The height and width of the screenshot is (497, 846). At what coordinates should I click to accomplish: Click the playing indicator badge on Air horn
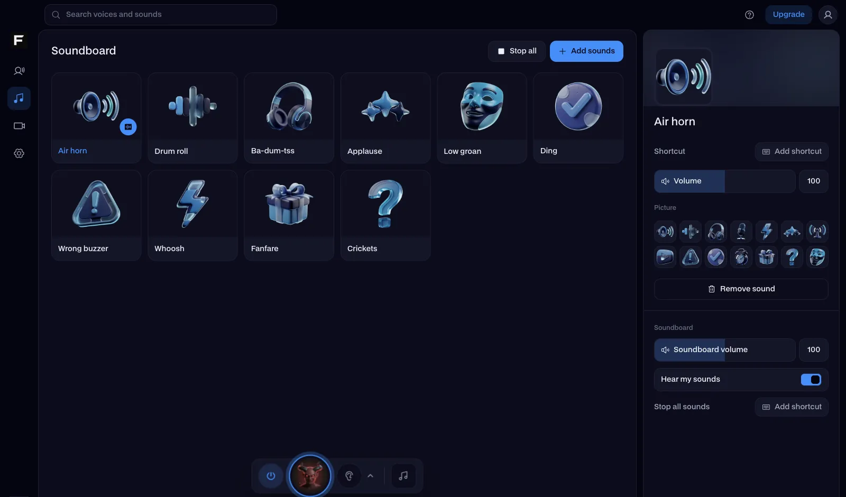click(x=128, y=127)
